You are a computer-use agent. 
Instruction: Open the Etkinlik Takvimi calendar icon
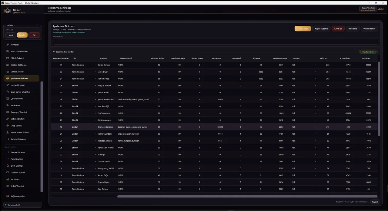click(x=7, y=58)
